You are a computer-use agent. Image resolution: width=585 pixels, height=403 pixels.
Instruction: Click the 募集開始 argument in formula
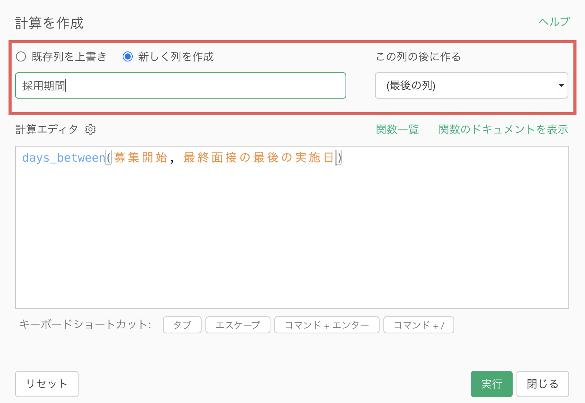tap(140, 158)
